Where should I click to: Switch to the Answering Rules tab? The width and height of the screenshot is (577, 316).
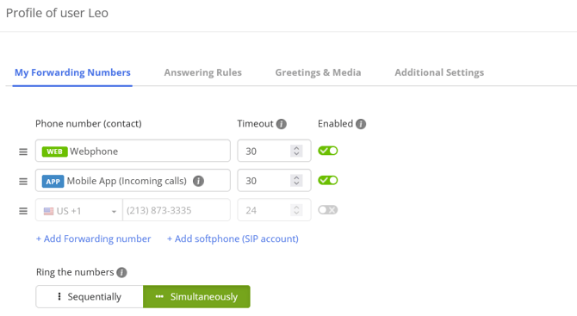(202, 72)
